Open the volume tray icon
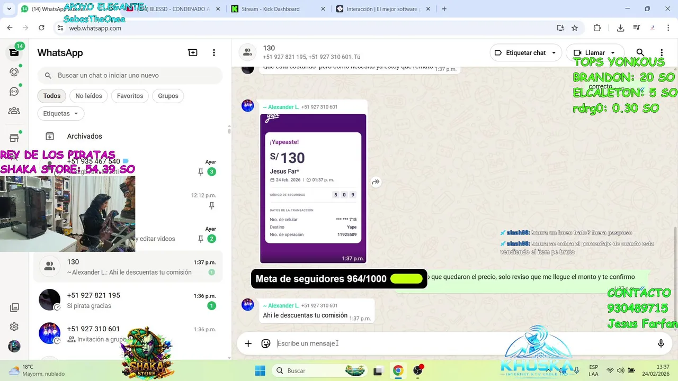 620,370
